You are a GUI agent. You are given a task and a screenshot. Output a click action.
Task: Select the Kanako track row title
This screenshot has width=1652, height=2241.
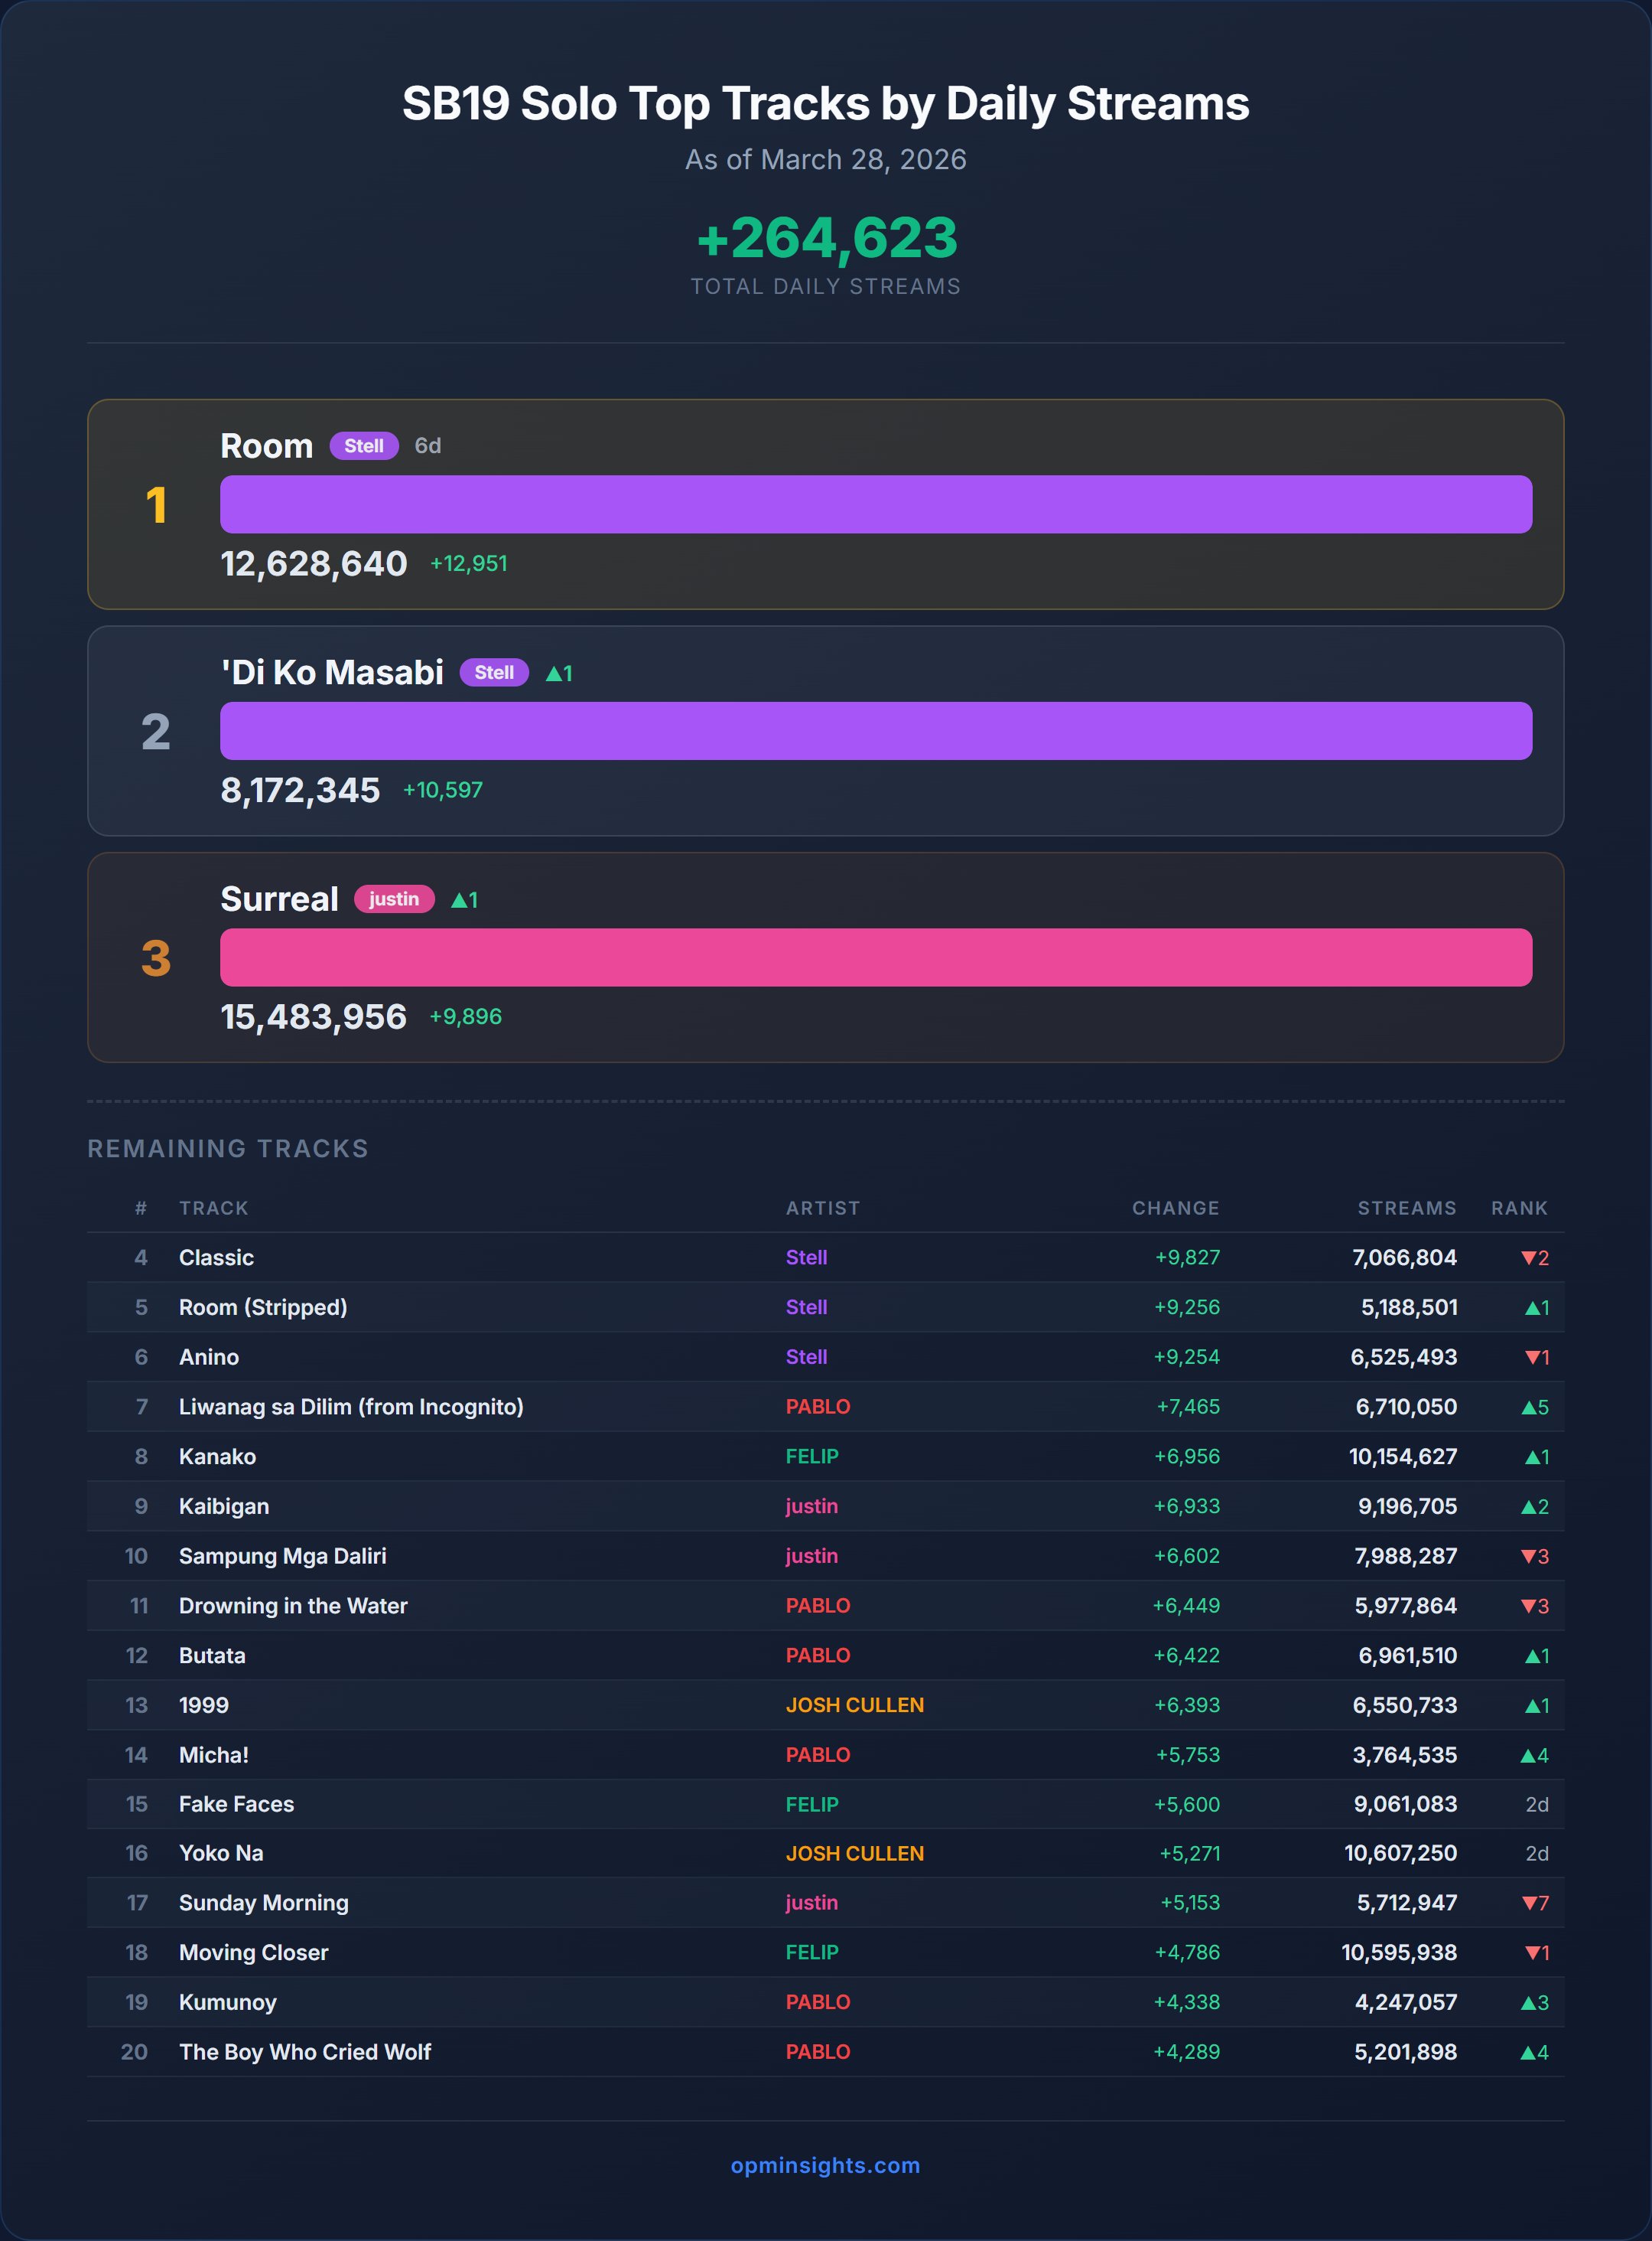point(217,1456)
